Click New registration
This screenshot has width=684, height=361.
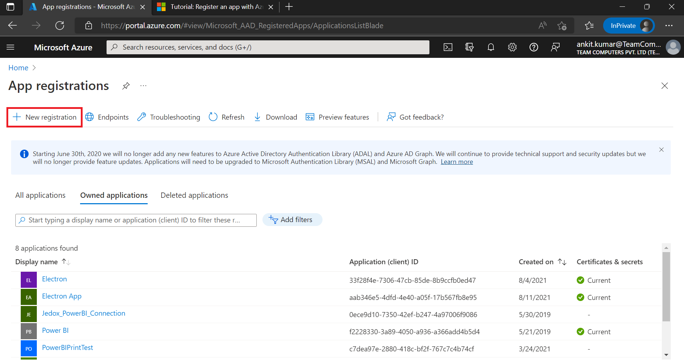click(x=45, y=117)
